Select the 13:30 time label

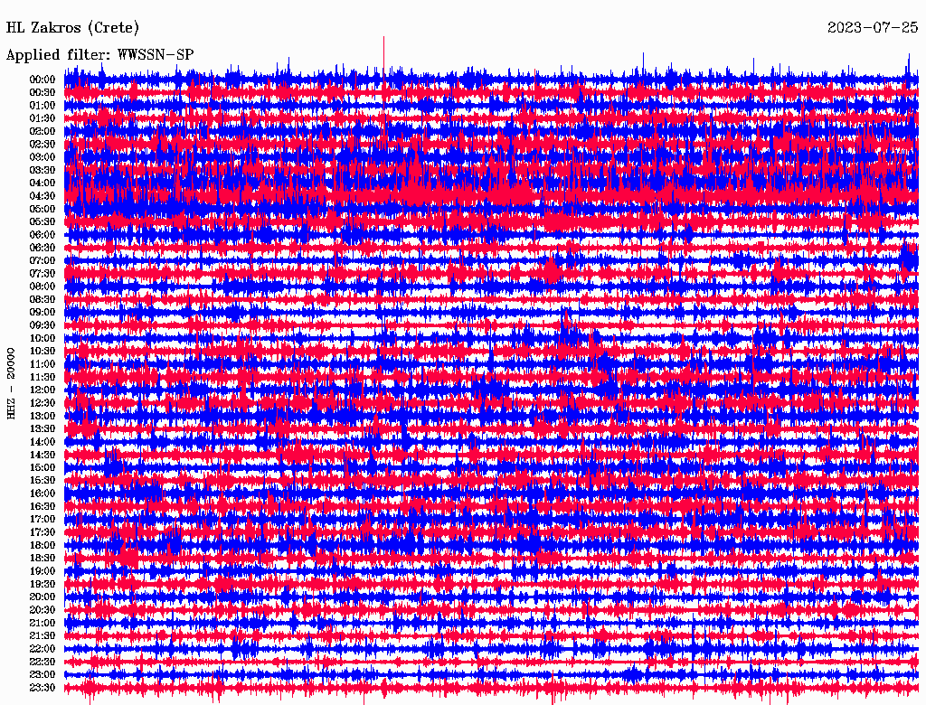pos(43,428)
